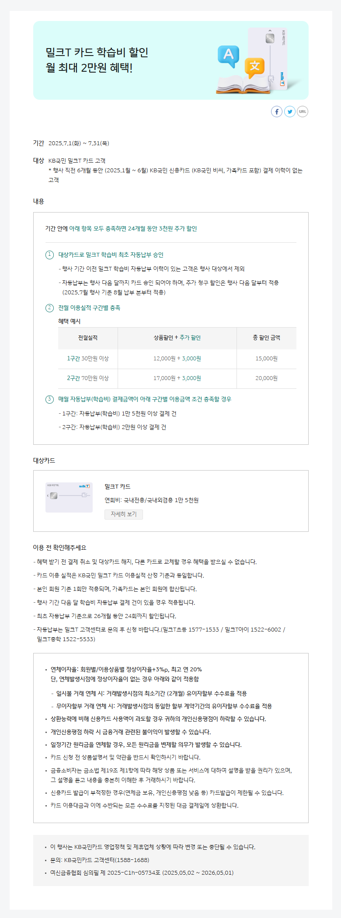Select the 1구간 50만원 이상 row
This screenshot has width=341, height=918.
click(177, 359)
